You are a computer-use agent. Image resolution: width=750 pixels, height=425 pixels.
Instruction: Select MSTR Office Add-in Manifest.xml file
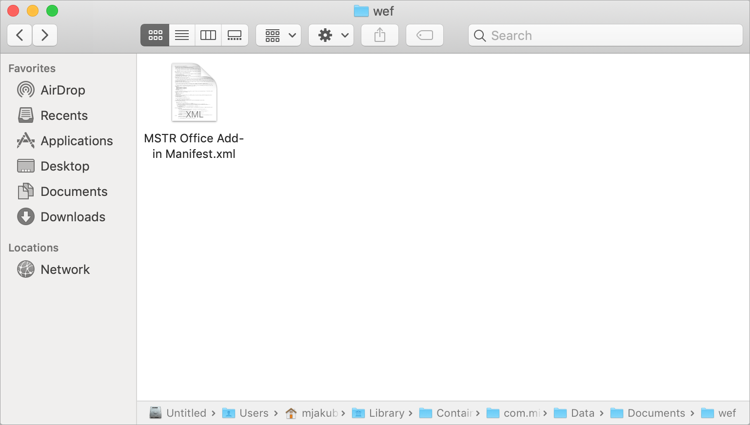(x=194, y=93)
